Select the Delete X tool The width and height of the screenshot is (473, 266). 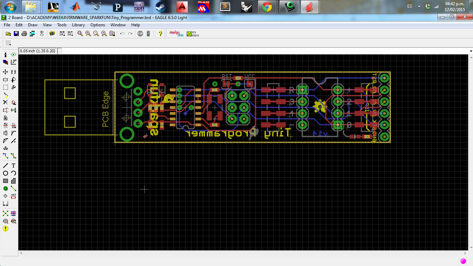click(6, 103)
